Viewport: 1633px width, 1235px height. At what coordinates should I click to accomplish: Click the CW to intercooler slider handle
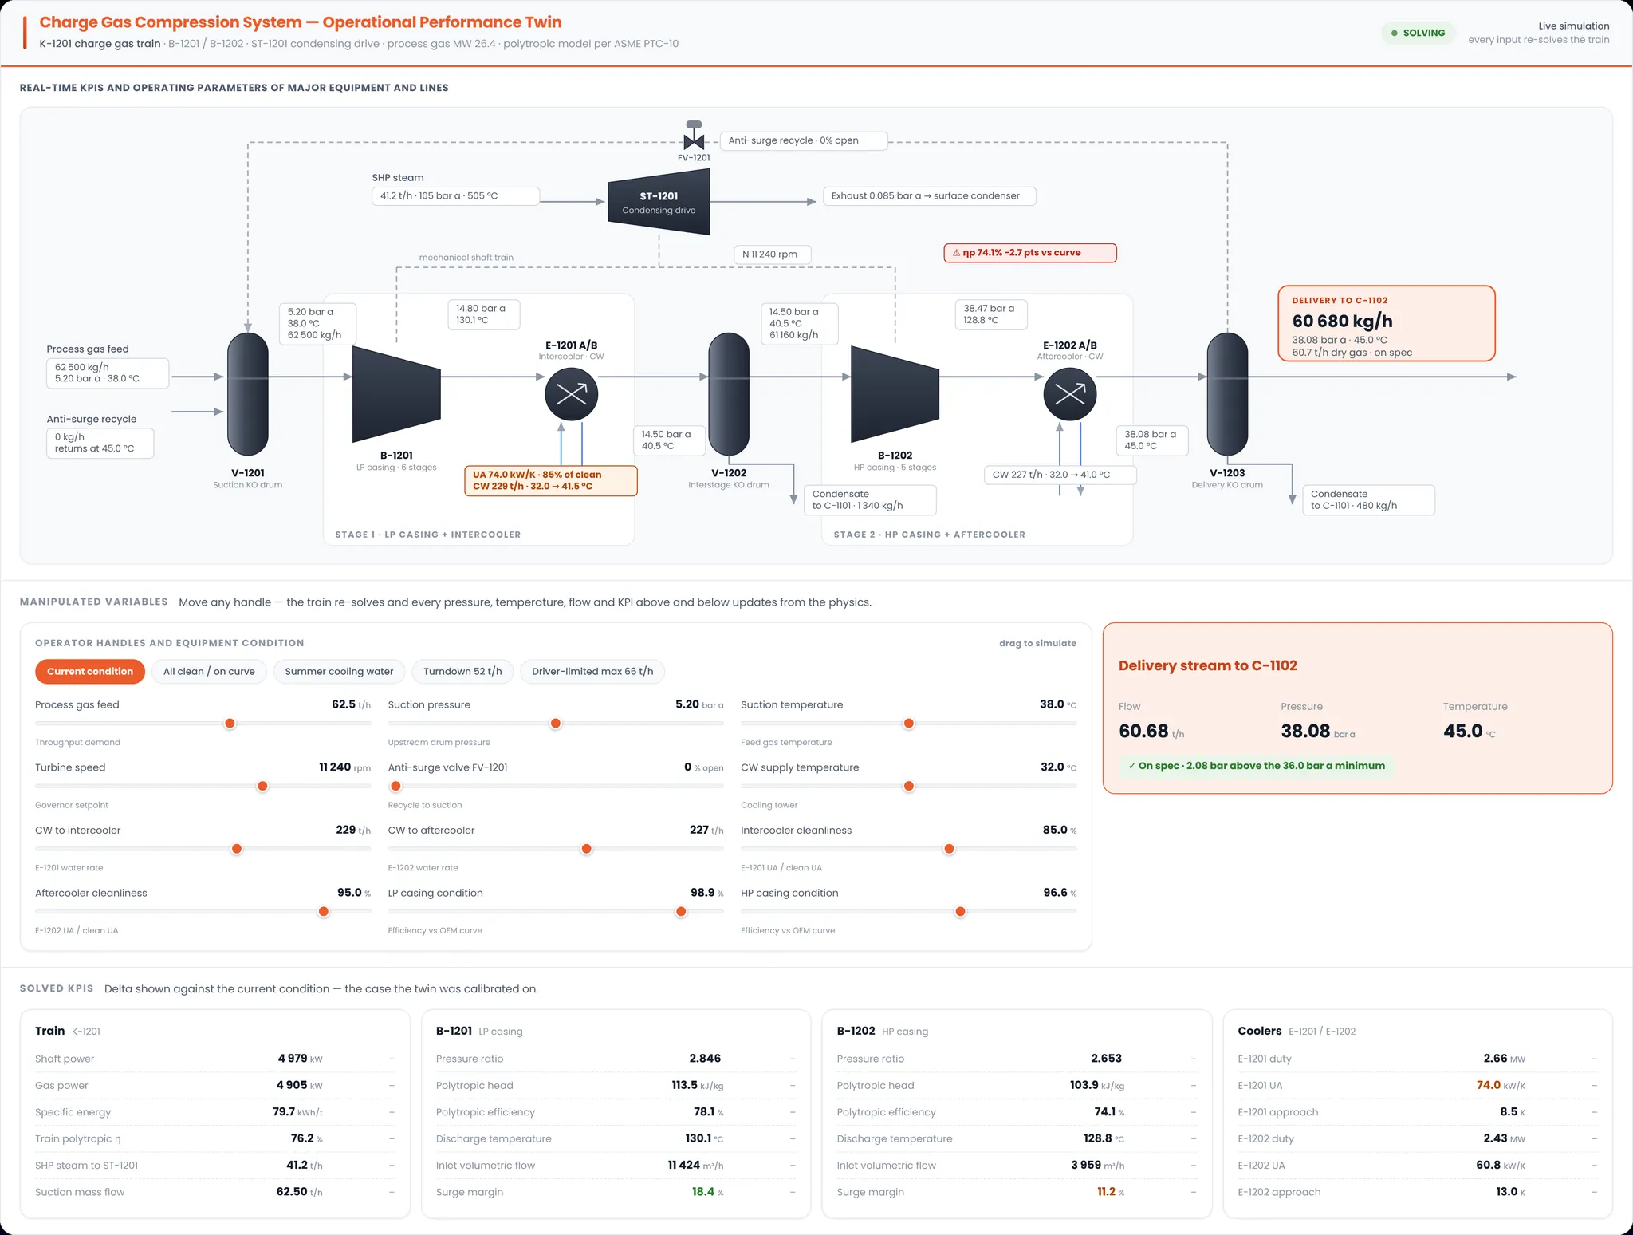237,849
